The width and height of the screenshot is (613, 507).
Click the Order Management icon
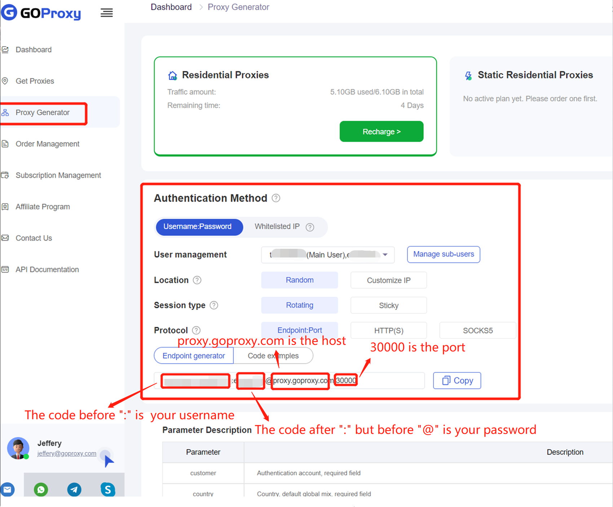coord(5,144)
